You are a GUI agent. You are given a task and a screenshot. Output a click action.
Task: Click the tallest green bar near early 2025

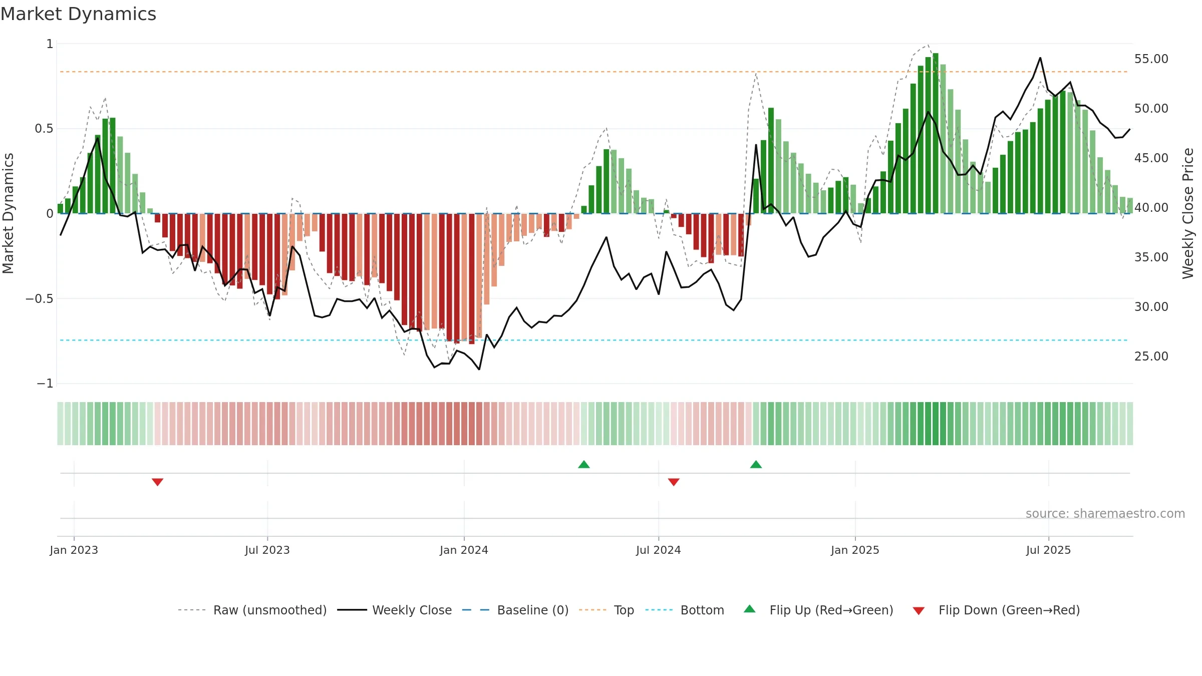point(936,133)
